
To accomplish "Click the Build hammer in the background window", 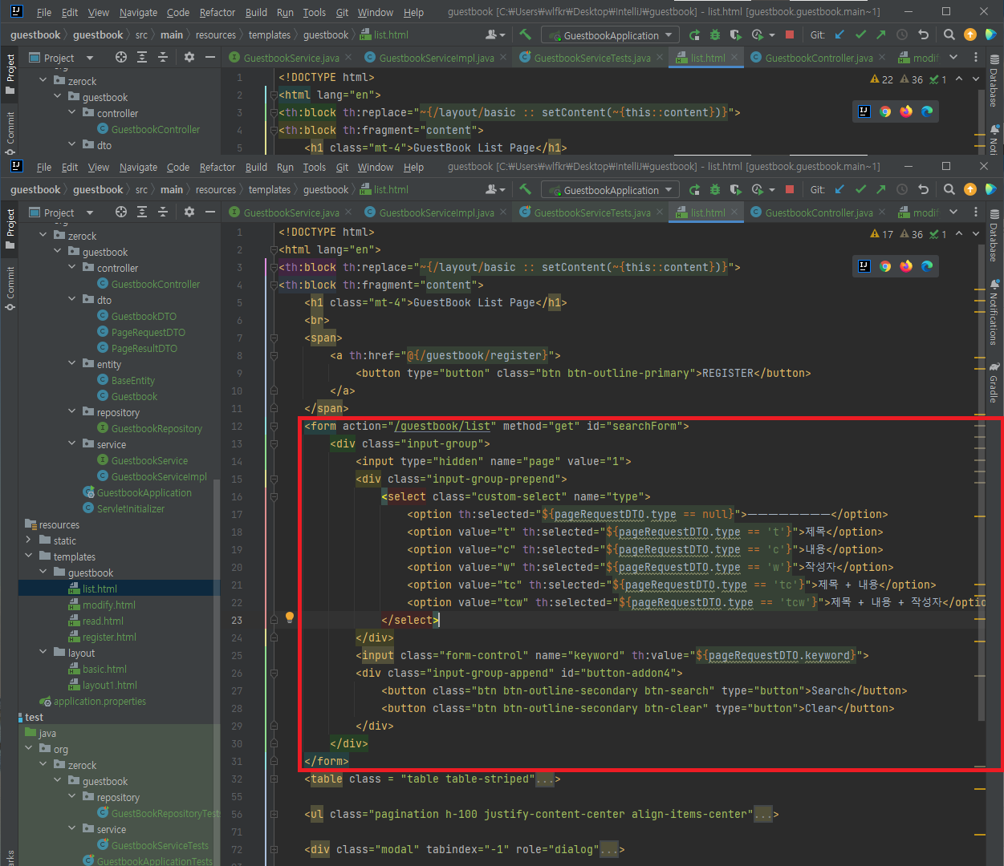I will tap(525, 34).
